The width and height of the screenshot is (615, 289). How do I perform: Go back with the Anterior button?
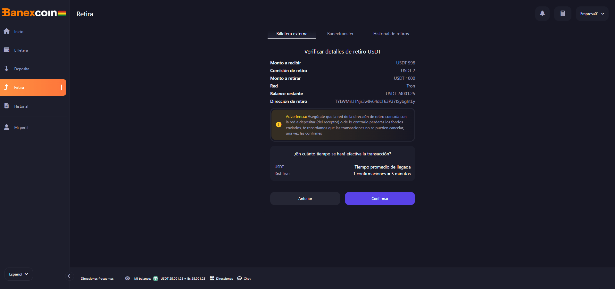coord(305,198)
